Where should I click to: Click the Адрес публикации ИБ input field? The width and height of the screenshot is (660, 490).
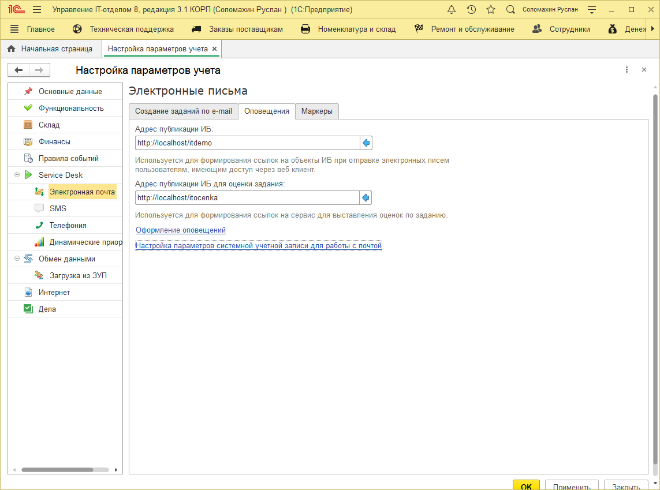(x=247, y=143)
